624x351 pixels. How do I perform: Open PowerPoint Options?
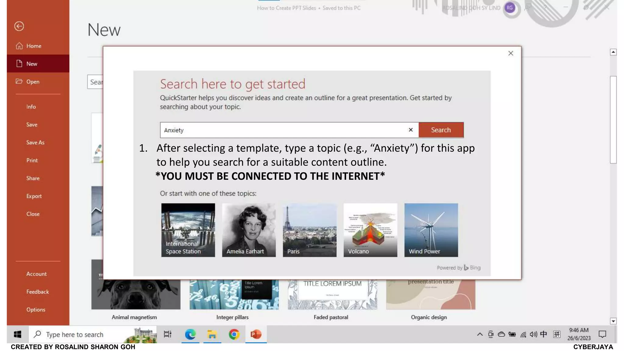pos(36,310)
